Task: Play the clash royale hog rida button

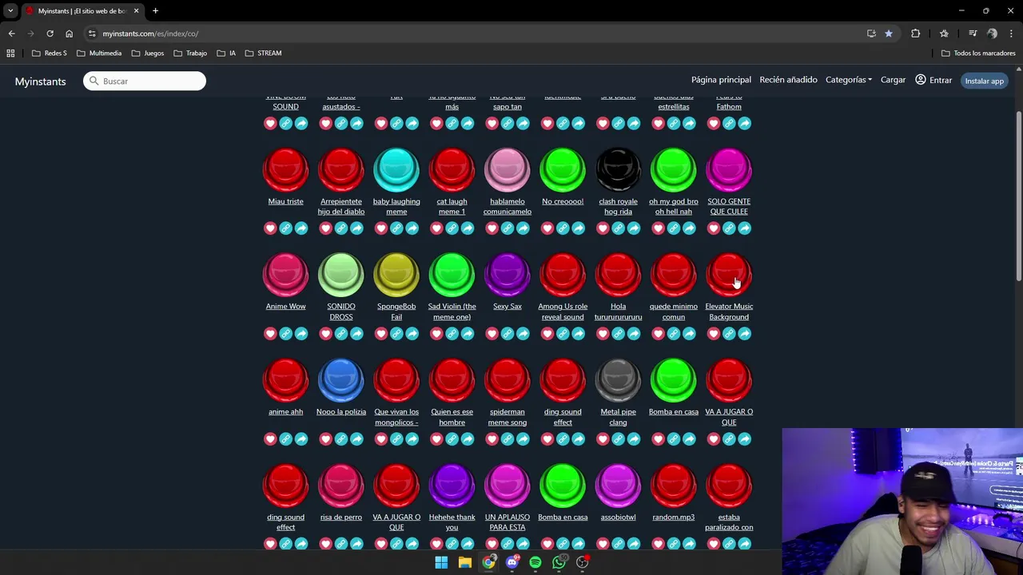Action: [x=618, y=170]
